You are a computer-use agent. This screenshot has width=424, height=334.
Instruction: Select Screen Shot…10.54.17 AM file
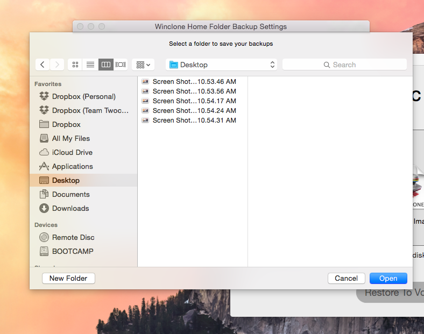click(193, 101)
